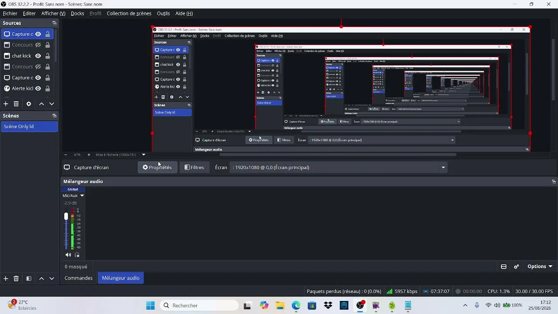Delete the selected source with the Sources trash icon
This screenshot has width=558, height=314.
(x=16, y=104)
